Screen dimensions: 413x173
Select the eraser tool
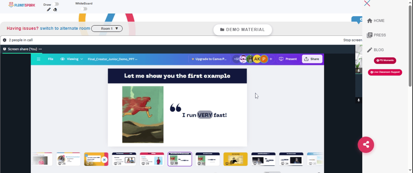pyautogui.click(x=55, y=9)
